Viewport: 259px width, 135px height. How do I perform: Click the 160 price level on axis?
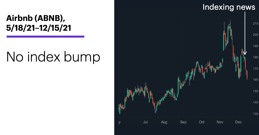pos(255,80)
